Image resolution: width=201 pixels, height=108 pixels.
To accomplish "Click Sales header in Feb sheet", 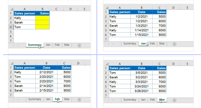I will 64,68.
